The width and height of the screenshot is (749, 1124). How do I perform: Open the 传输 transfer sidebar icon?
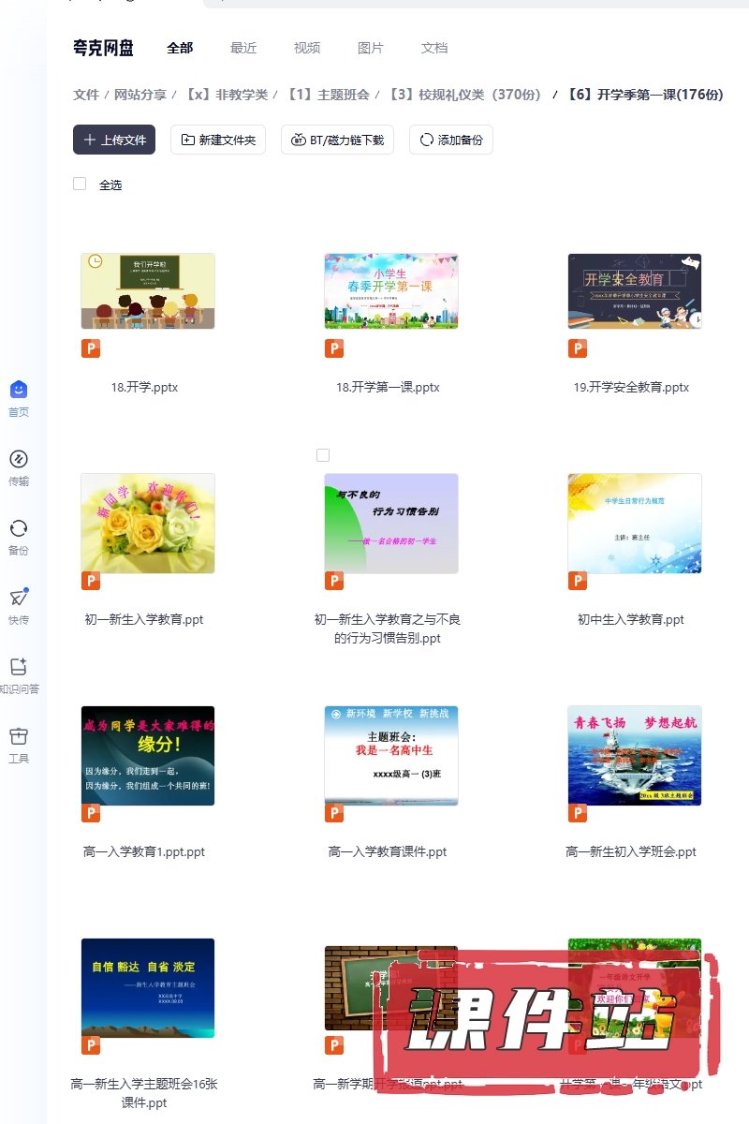pos(19,459)
